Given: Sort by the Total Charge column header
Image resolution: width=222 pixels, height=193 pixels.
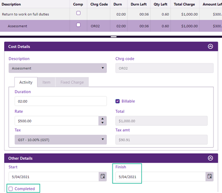Looking at the screenshot, I should point(184,4).
